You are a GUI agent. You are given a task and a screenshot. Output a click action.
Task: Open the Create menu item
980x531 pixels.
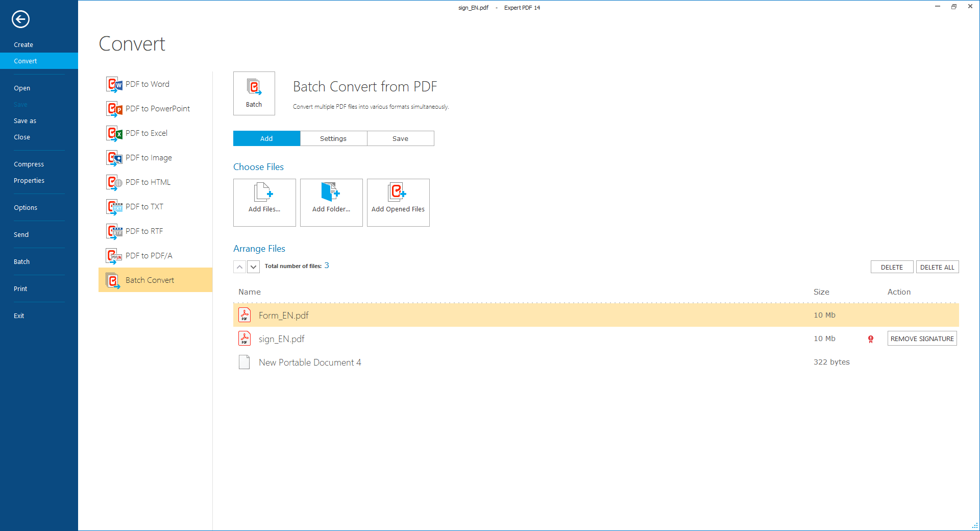point(23,45)
